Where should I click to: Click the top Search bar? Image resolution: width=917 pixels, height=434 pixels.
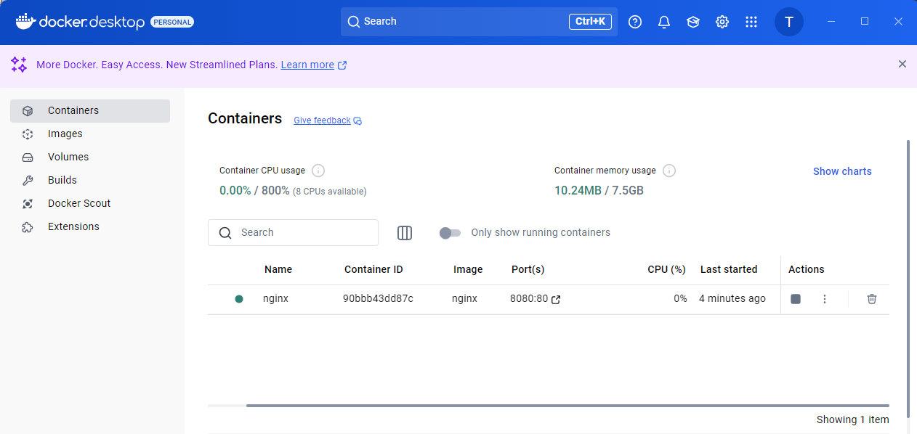[x=479, y=22]
